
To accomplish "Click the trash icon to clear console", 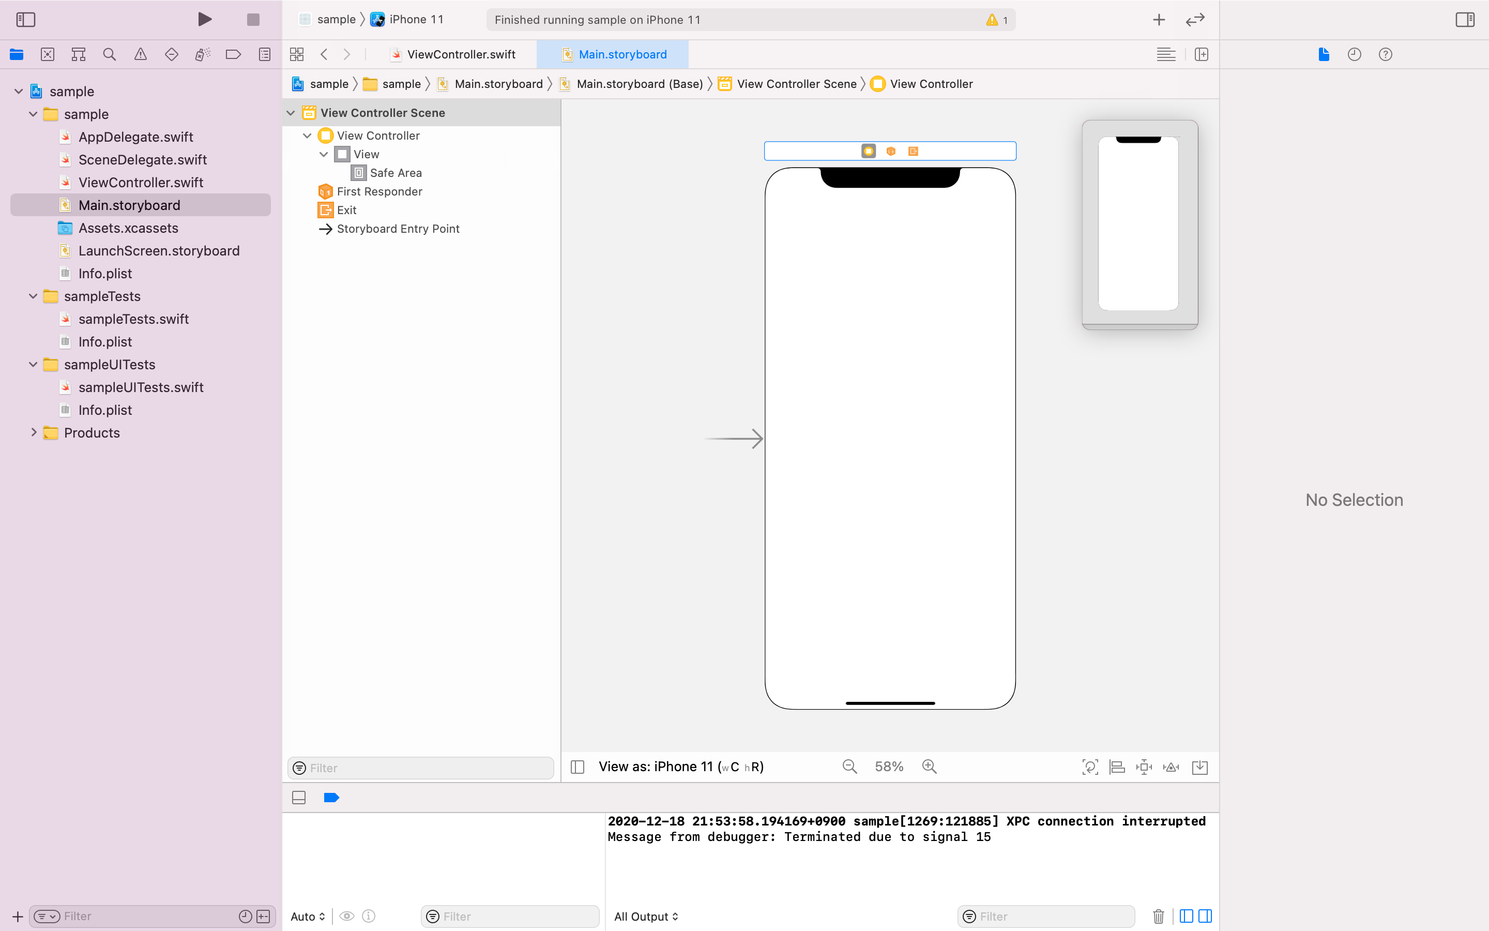I will 1158,916.
